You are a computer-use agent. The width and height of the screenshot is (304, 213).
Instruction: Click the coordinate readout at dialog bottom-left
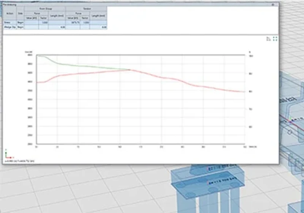(19, 161)
